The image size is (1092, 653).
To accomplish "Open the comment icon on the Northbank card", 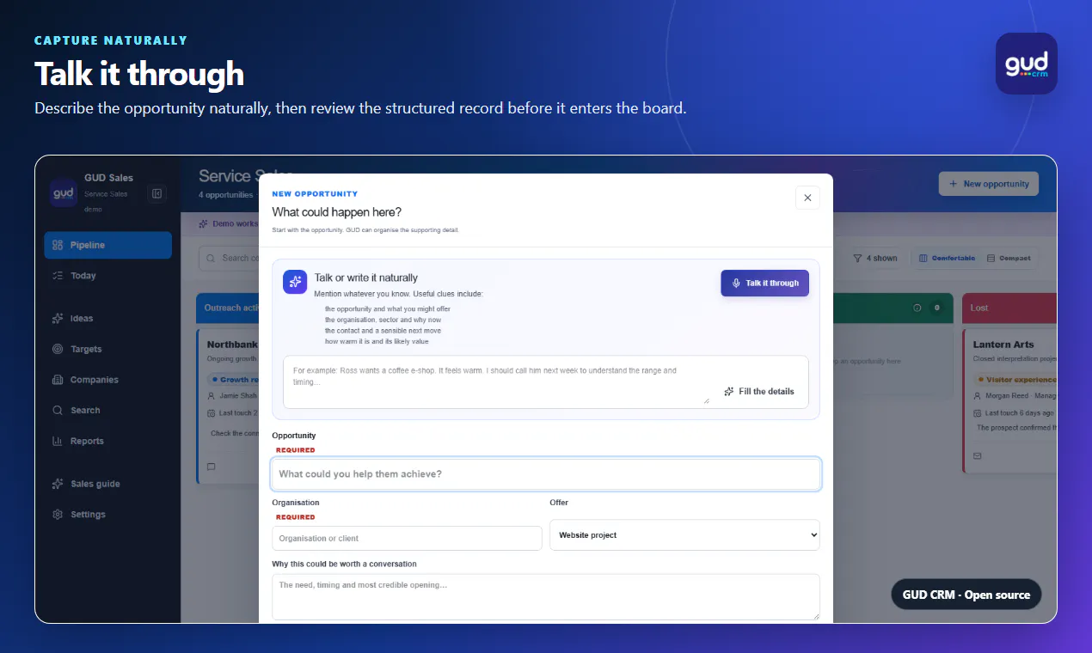I will 212,467.
